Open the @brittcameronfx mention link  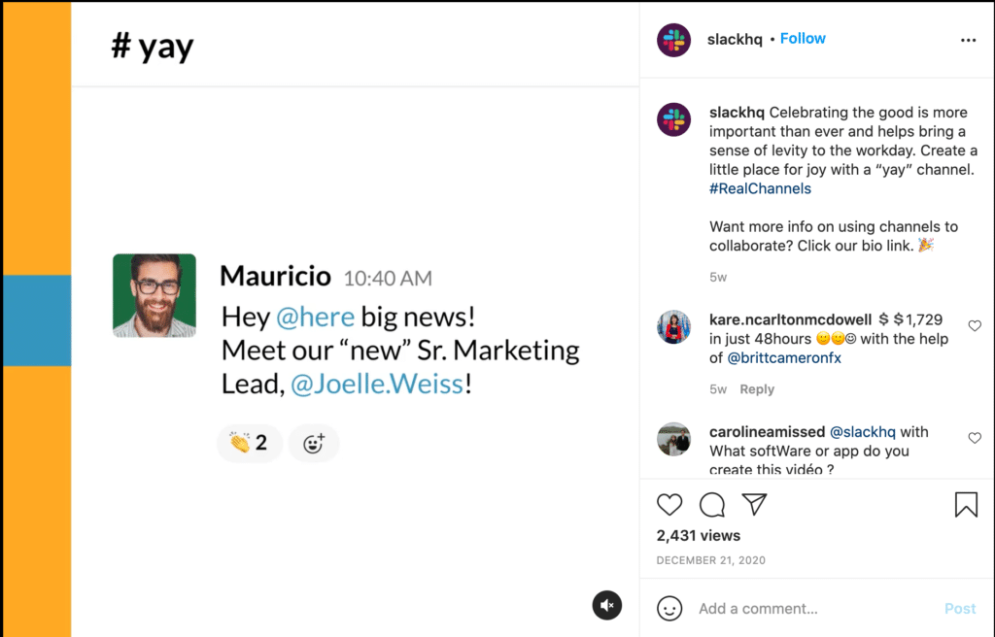click(x=789, y=357)
